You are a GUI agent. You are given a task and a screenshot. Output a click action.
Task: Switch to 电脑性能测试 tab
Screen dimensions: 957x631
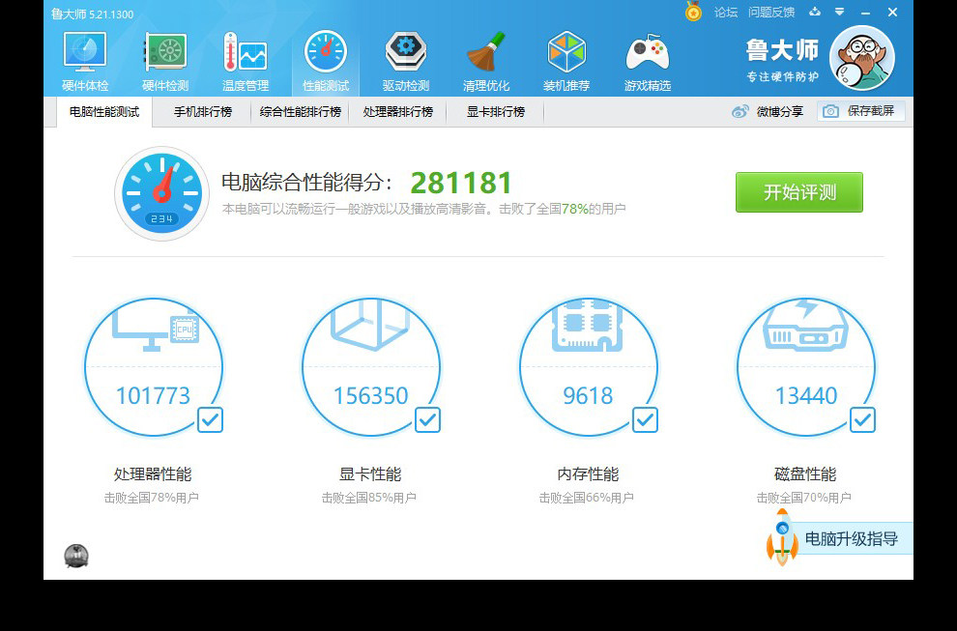(104, 112)
